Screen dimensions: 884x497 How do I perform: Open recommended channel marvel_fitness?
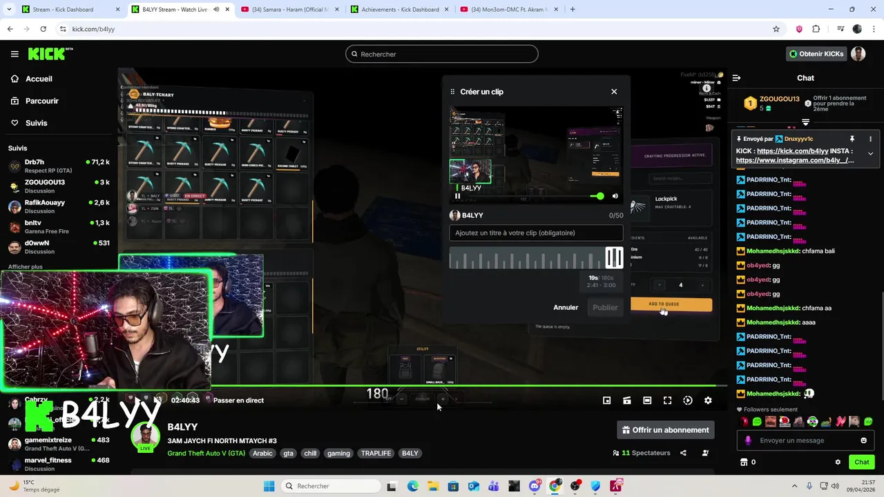point(59,464)
